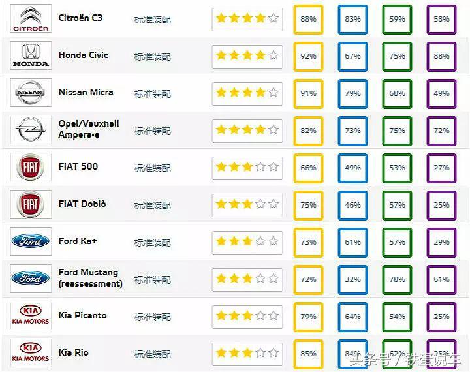Click the FIAT logo beside FIAT 500
Viewport: 470px width, 372px height.
point(31,167)
